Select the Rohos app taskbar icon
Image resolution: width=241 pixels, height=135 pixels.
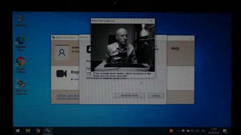pyautogui.click(x=48, y=130)
